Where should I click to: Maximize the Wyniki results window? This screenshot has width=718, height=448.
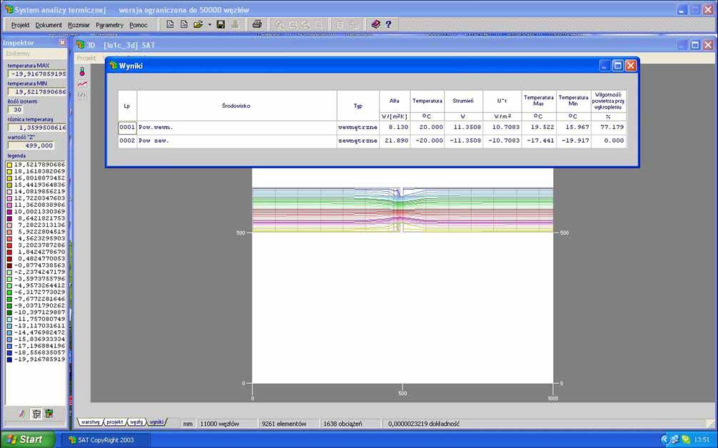[617, 66]
